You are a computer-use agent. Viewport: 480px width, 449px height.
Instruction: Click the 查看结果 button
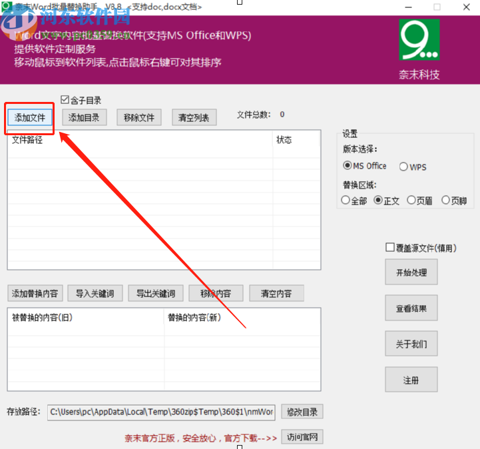click(x=411, y=308)
